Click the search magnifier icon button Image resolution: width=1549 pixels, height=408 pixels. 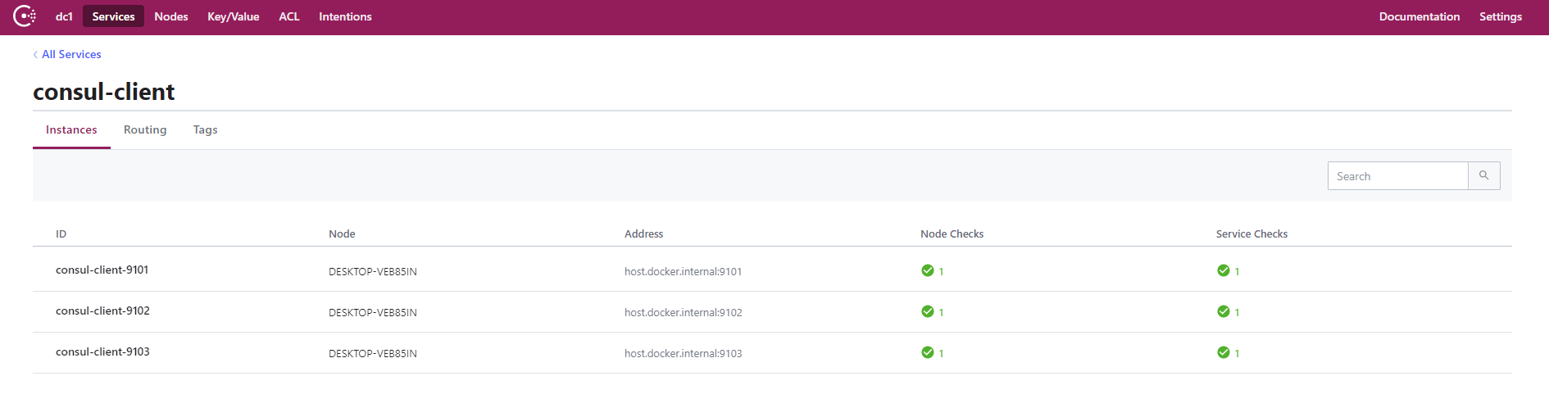pos(1483,176)
